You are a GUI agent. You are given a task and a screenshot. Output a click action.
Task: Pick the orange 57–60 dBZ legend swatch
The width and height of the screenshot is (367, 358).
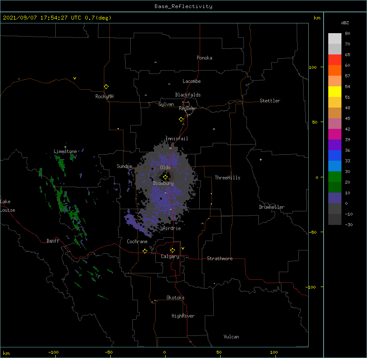coord(335,70)
